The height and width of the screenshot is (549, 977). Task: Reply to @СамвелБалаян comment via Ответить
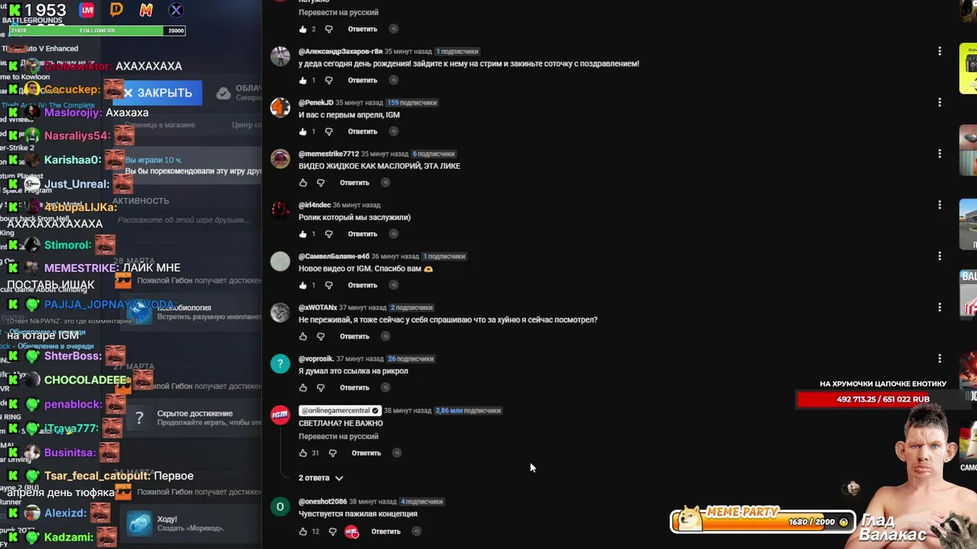click(x=363, y=285)
